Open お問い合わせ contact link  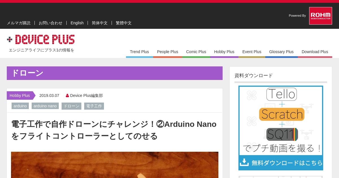tap(51, 23)
